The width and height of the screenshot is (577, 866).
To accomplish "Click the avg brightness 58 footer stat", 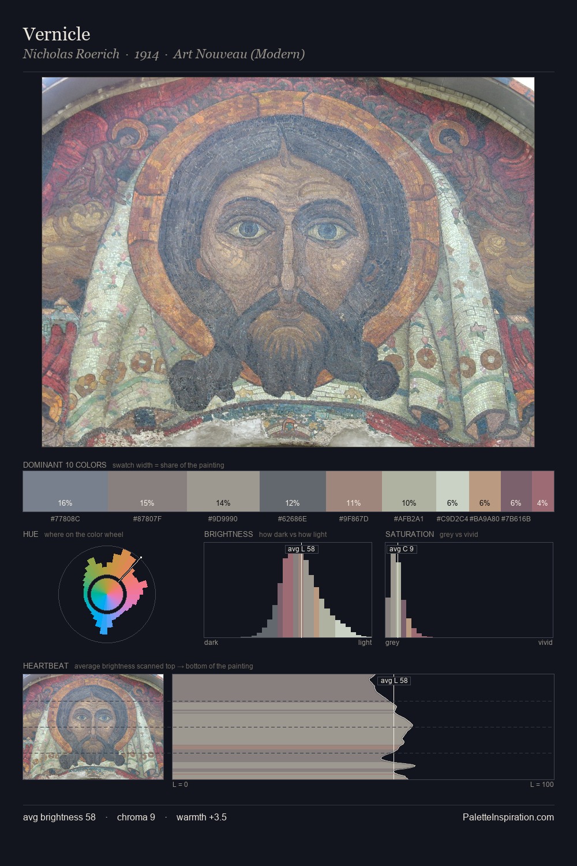I will pyautogui.click(x=59, y=818).
